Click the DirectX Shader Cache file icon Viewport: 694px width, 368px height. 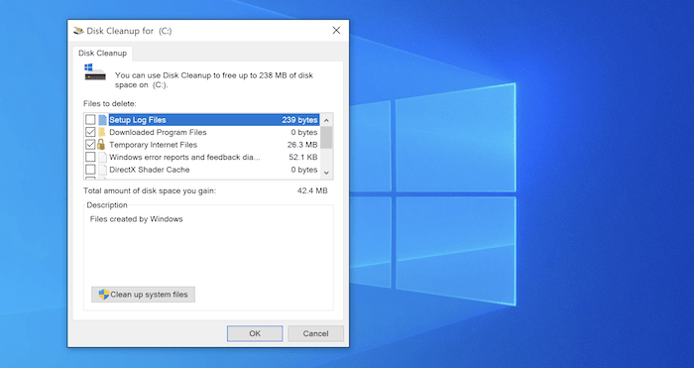(102, 170)
